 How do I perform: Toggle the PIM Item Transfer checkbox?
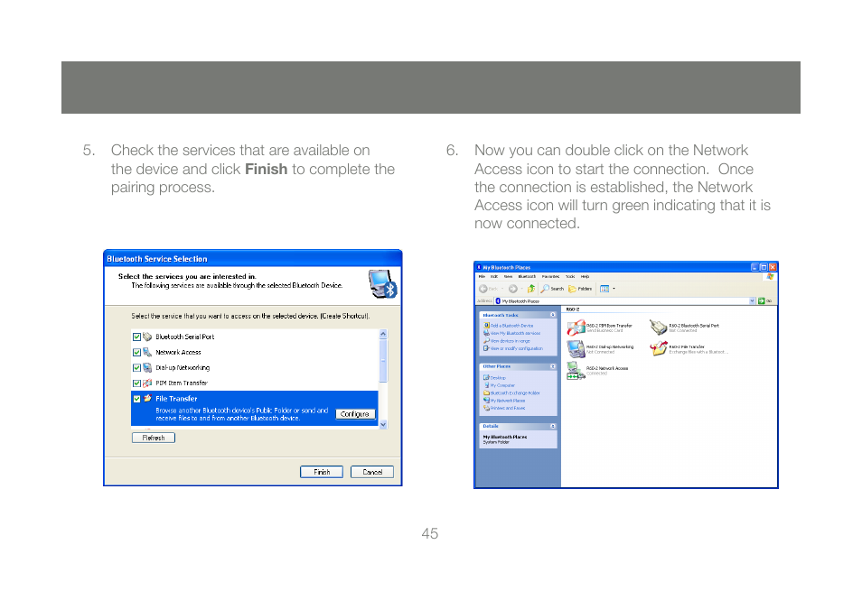[136, 383]
